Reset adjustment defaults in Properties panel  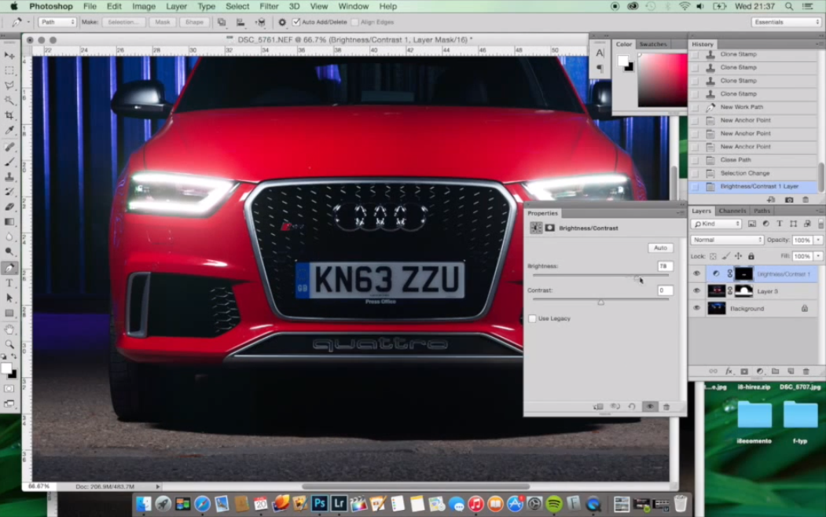(x=632, y=406)
